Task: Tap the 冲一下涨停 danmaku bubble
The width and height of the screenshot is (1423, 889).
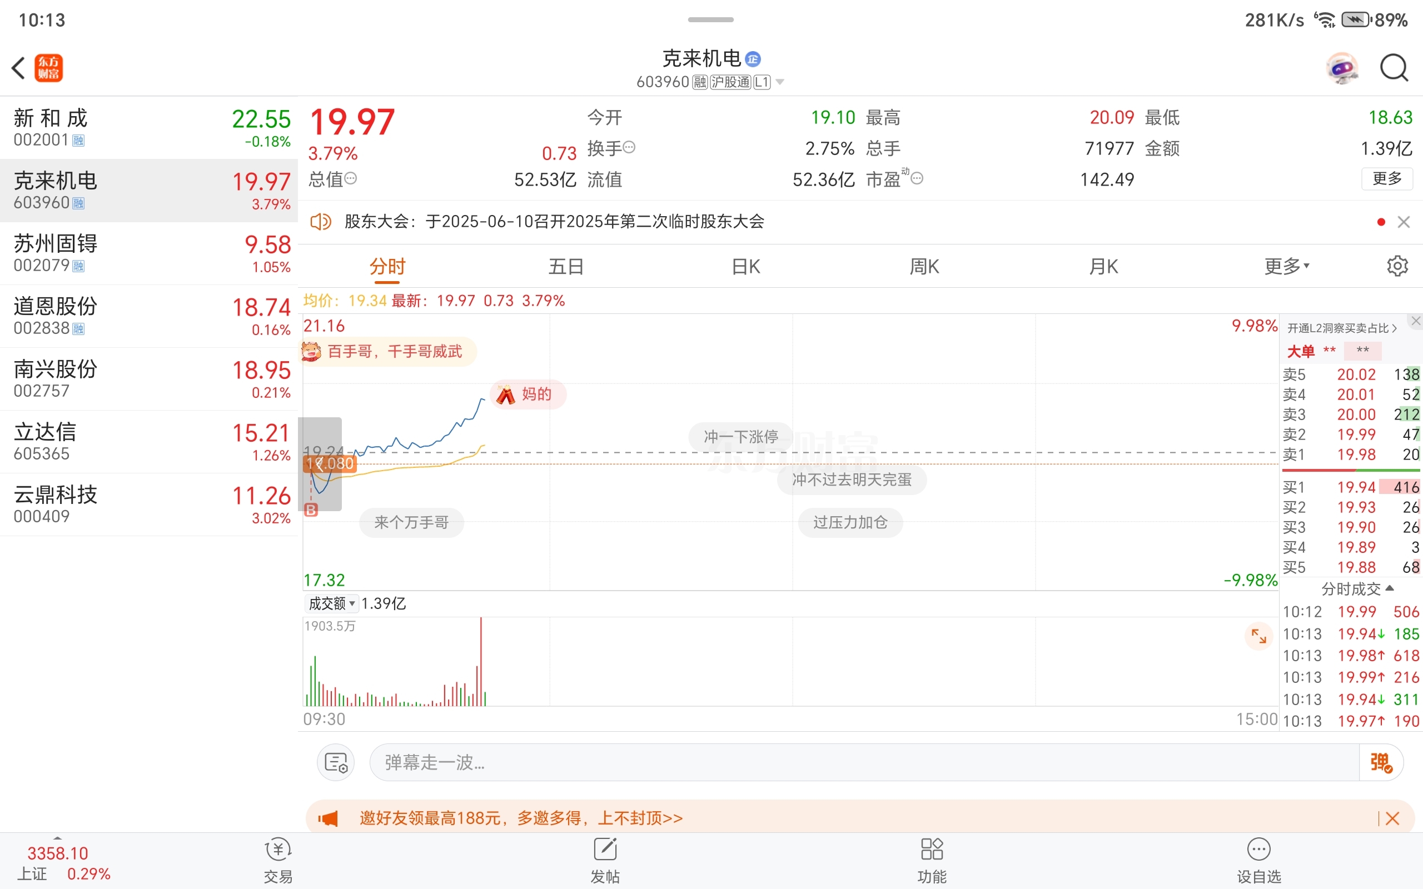Action: pos(741,437)
